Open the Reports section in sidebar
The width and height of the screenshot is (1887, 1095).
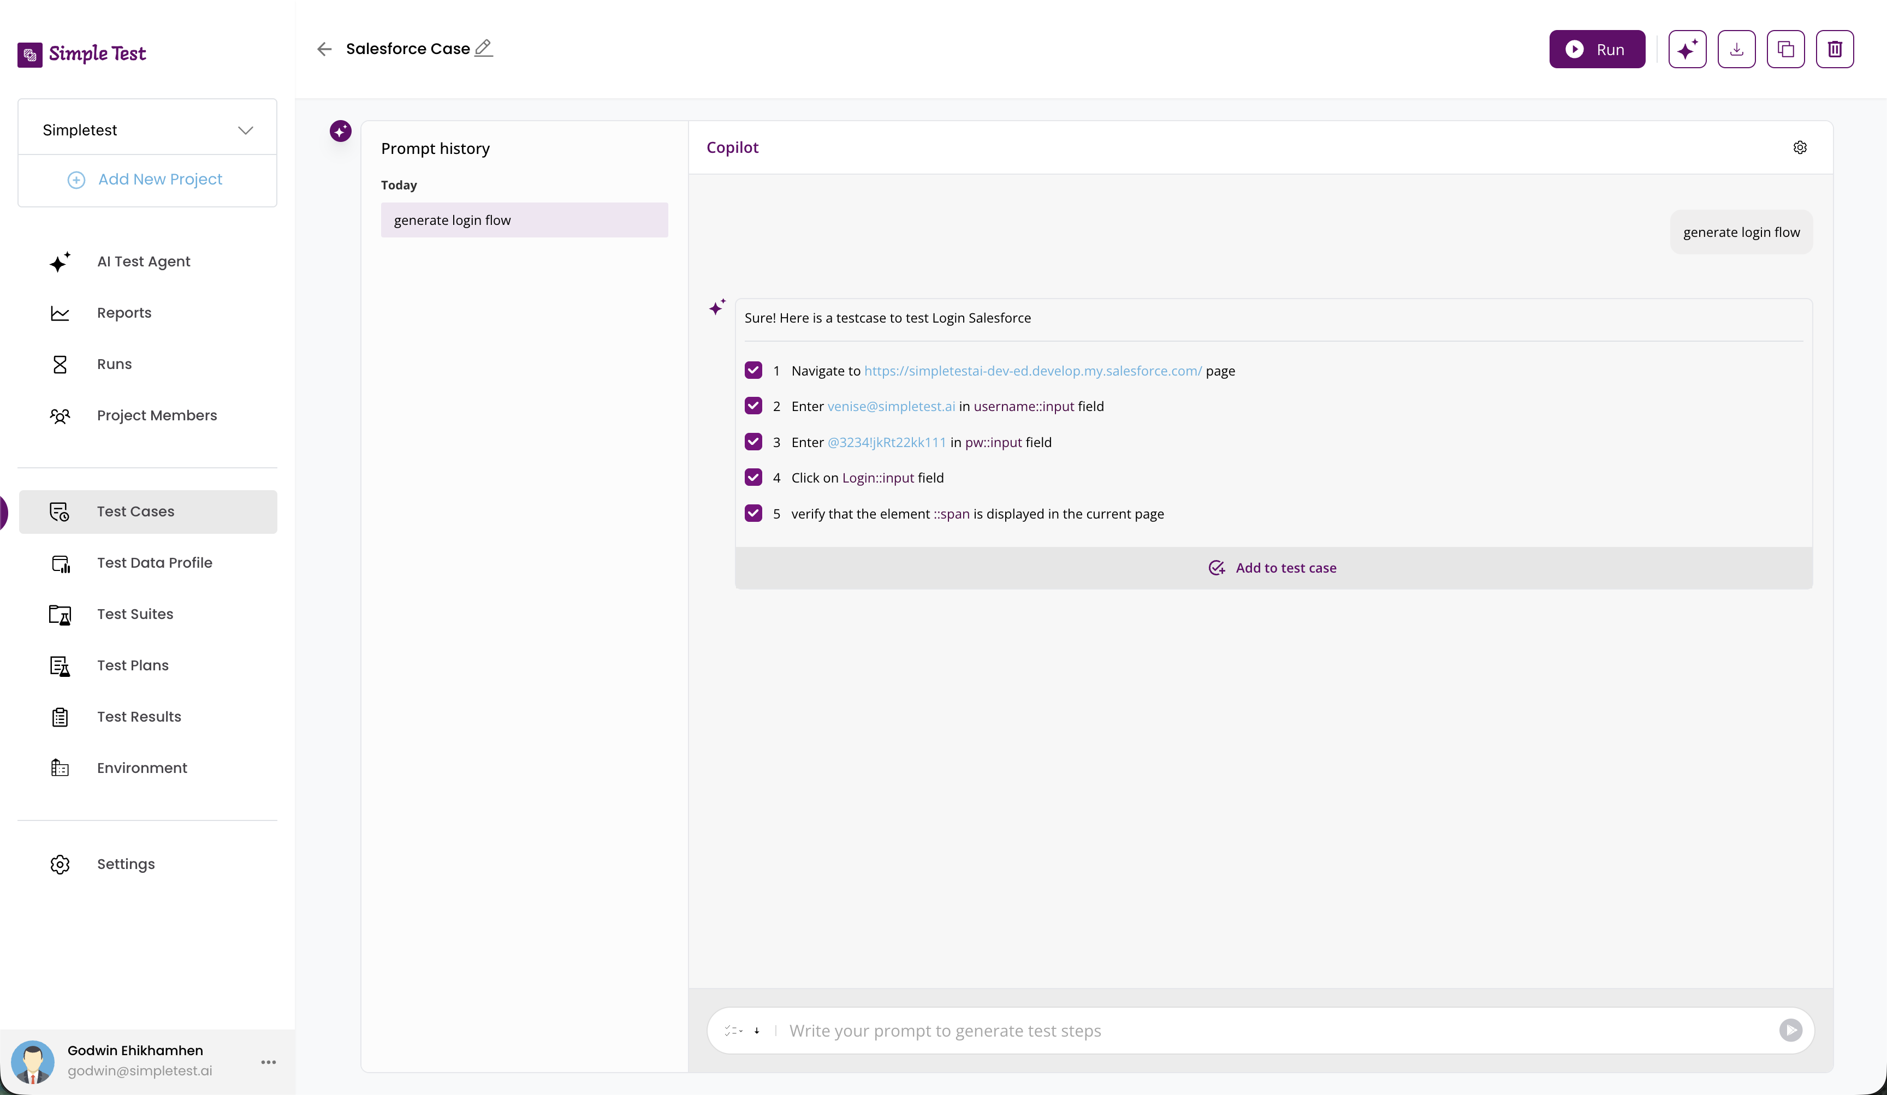(123, 313)
